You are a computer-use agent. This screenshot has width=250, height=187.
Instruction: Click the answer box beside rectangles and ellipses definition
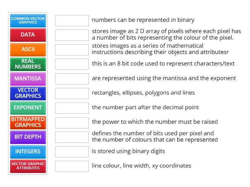[72, 93]
